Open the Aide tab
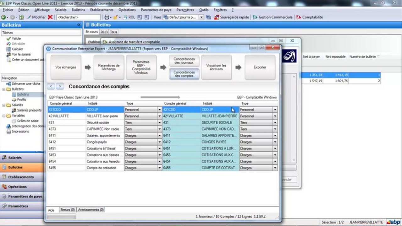Viewport: 402px width, 226px height. 51,210
